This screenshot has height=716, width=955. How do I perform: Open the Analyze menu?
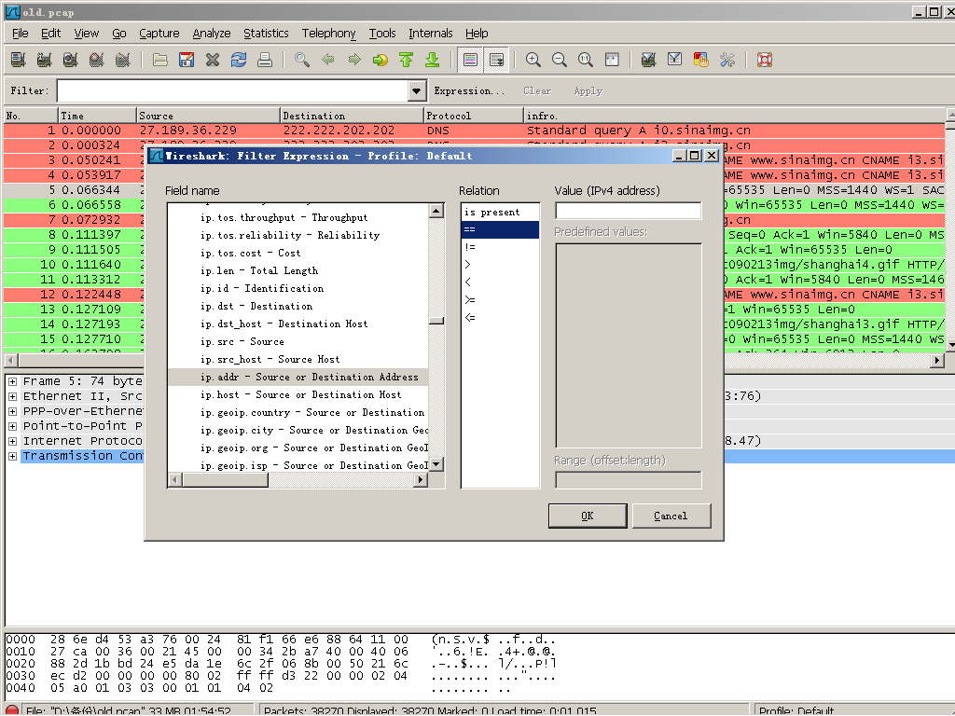(212, 33)
